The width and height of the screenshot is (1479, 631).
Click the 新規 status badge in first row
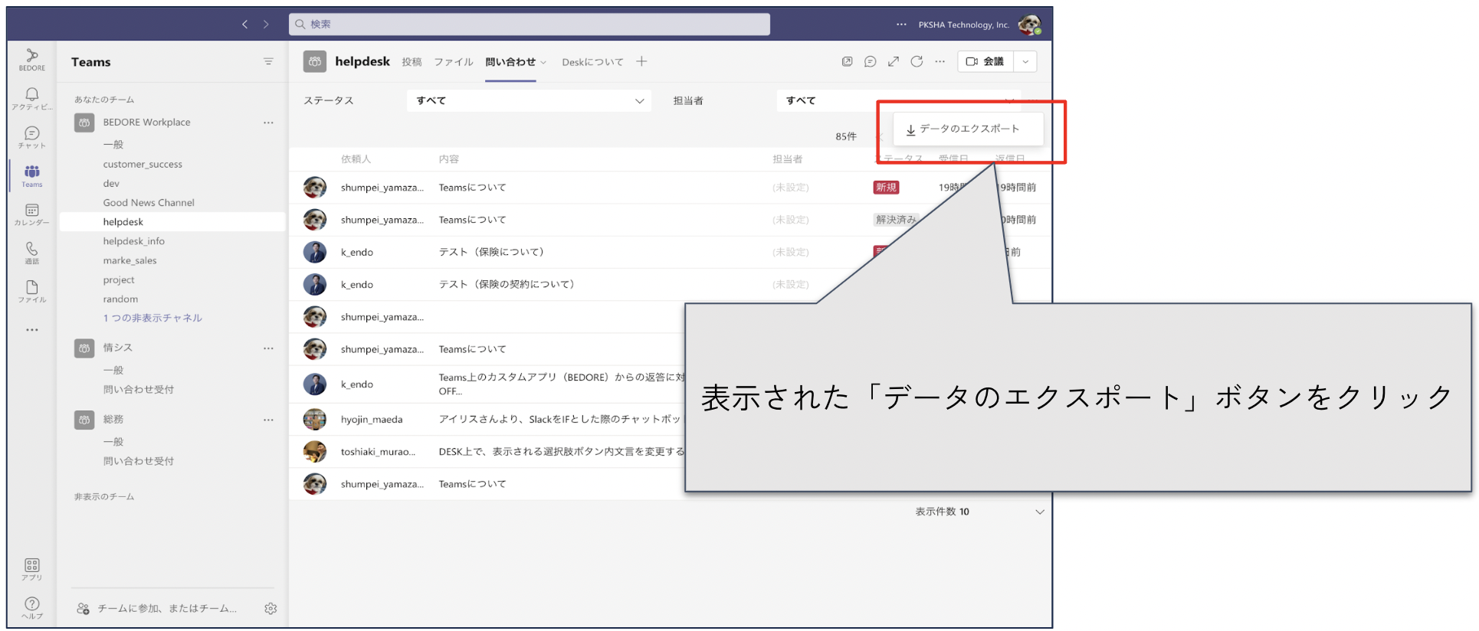886,188
